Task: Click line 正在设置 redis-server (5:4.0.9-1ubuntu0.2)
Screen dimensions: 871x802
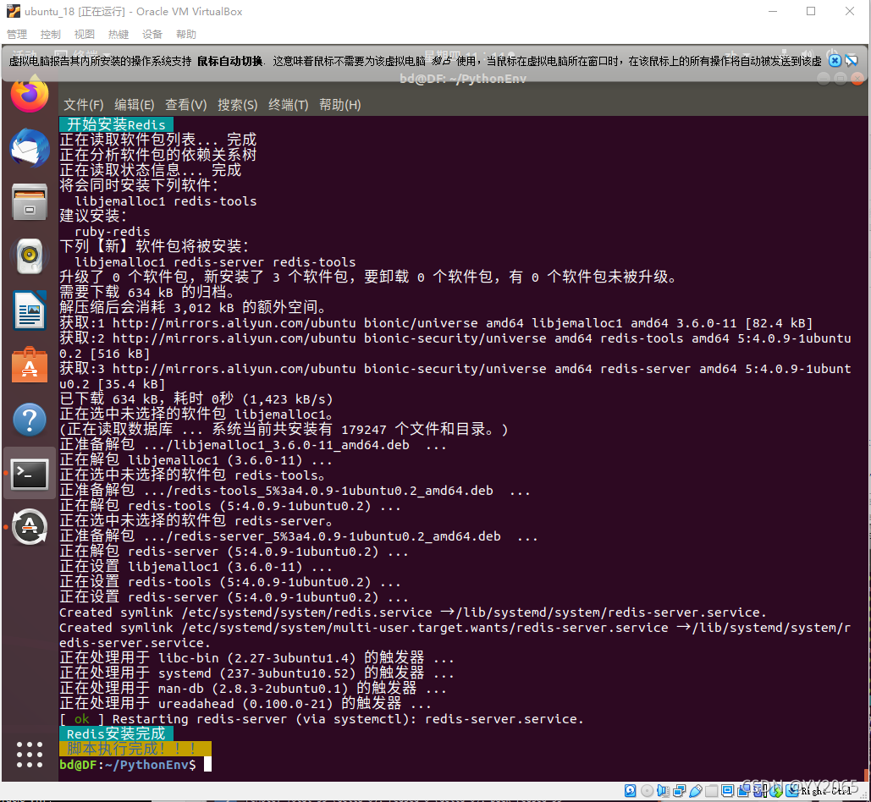Action: [234, 596]
